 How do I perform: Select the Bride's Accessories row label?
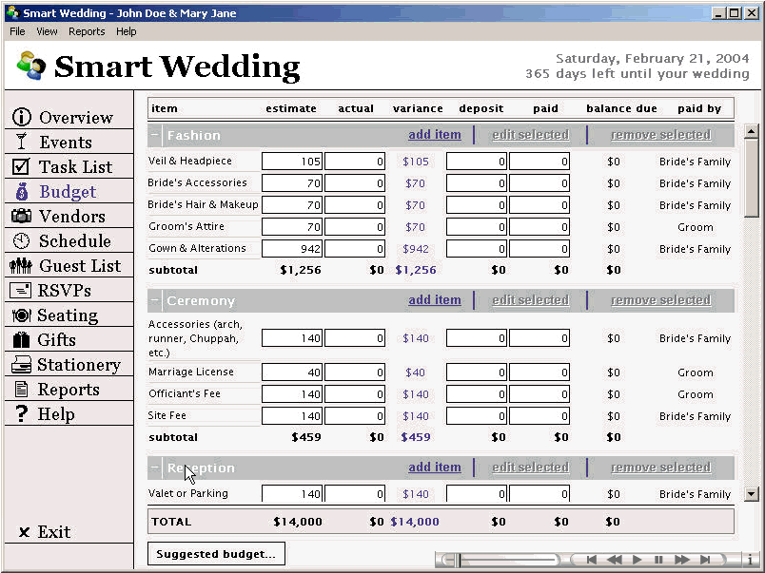(x=198, y=182)
